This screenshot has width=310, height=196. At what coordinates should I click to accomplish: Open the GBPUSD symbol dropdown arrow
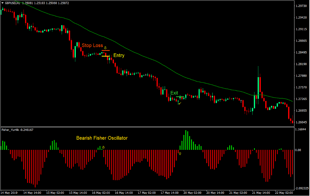(x=3, y=3)
